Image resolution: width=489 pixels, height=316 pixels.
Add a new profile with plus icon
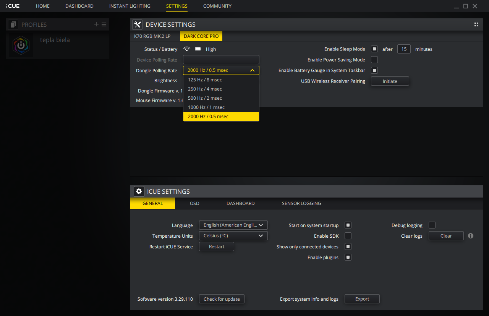96,24
